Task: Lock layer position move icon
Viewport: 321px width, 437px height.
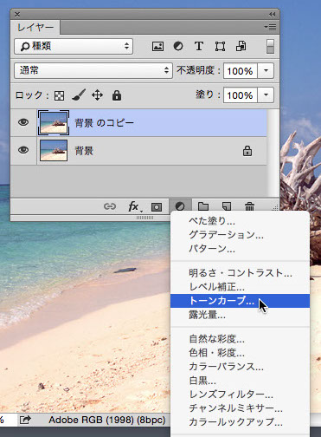Action: (x=97, y=95)
